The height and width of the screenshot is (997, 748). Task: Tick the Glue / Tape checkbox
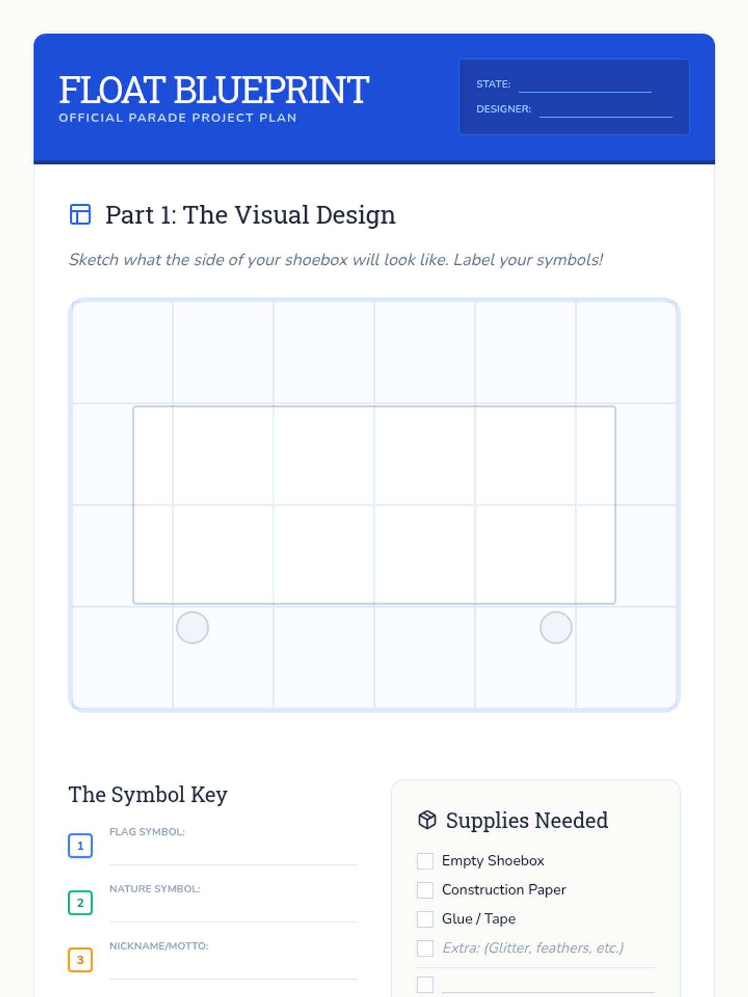point(425,919)
